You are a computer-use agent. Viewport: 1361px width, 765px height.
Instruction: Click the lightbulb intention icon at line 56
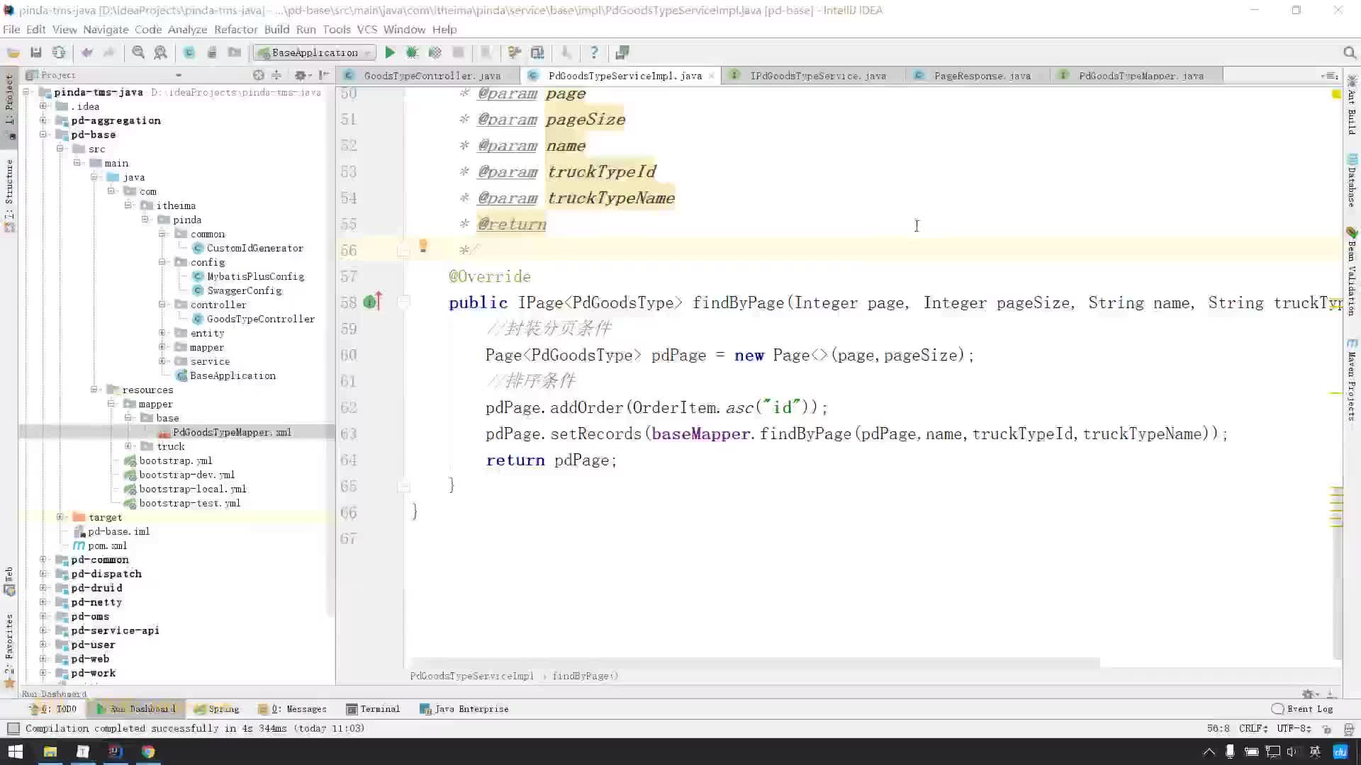(423, 246)
